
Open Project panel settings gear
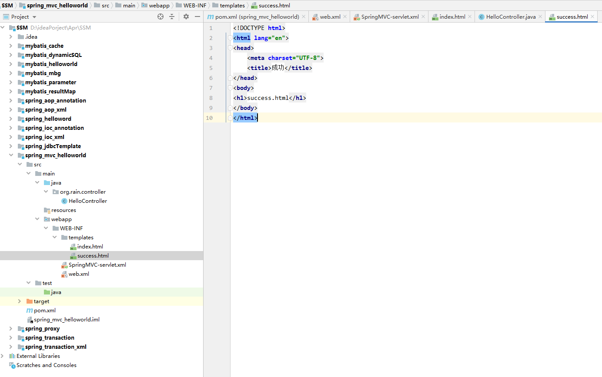tap(186, 17)
